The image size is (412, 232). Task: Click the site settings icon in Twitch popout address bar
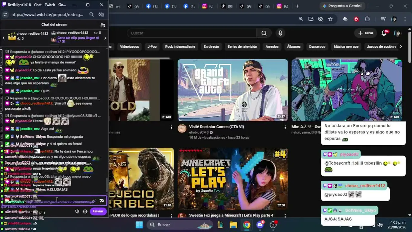pos(5,15)
